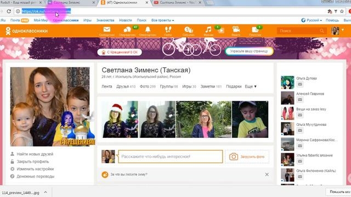Image resolution: width=351 pixels, height=197 pixels.
Task: Open the 'Лента' profile tab
Action: 107,86
